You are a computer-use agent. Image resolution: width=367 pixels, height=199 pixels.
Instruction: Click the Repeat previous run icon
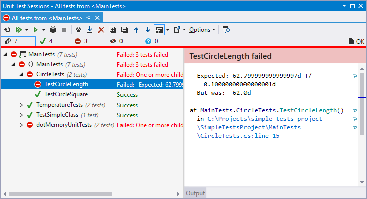coord(7,30)
